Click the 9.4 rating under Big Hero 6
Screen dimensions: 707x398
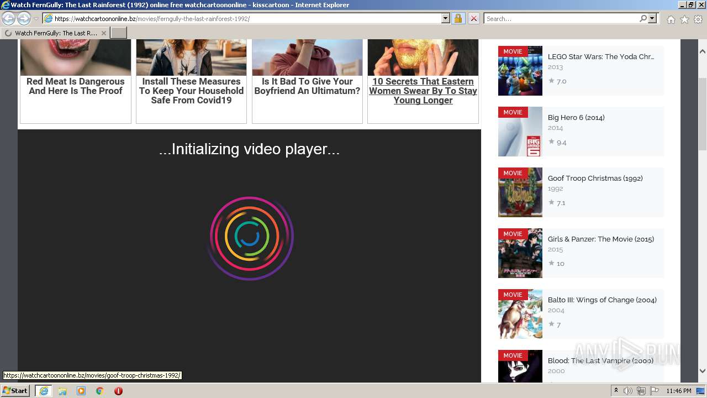tap(557, 142)
